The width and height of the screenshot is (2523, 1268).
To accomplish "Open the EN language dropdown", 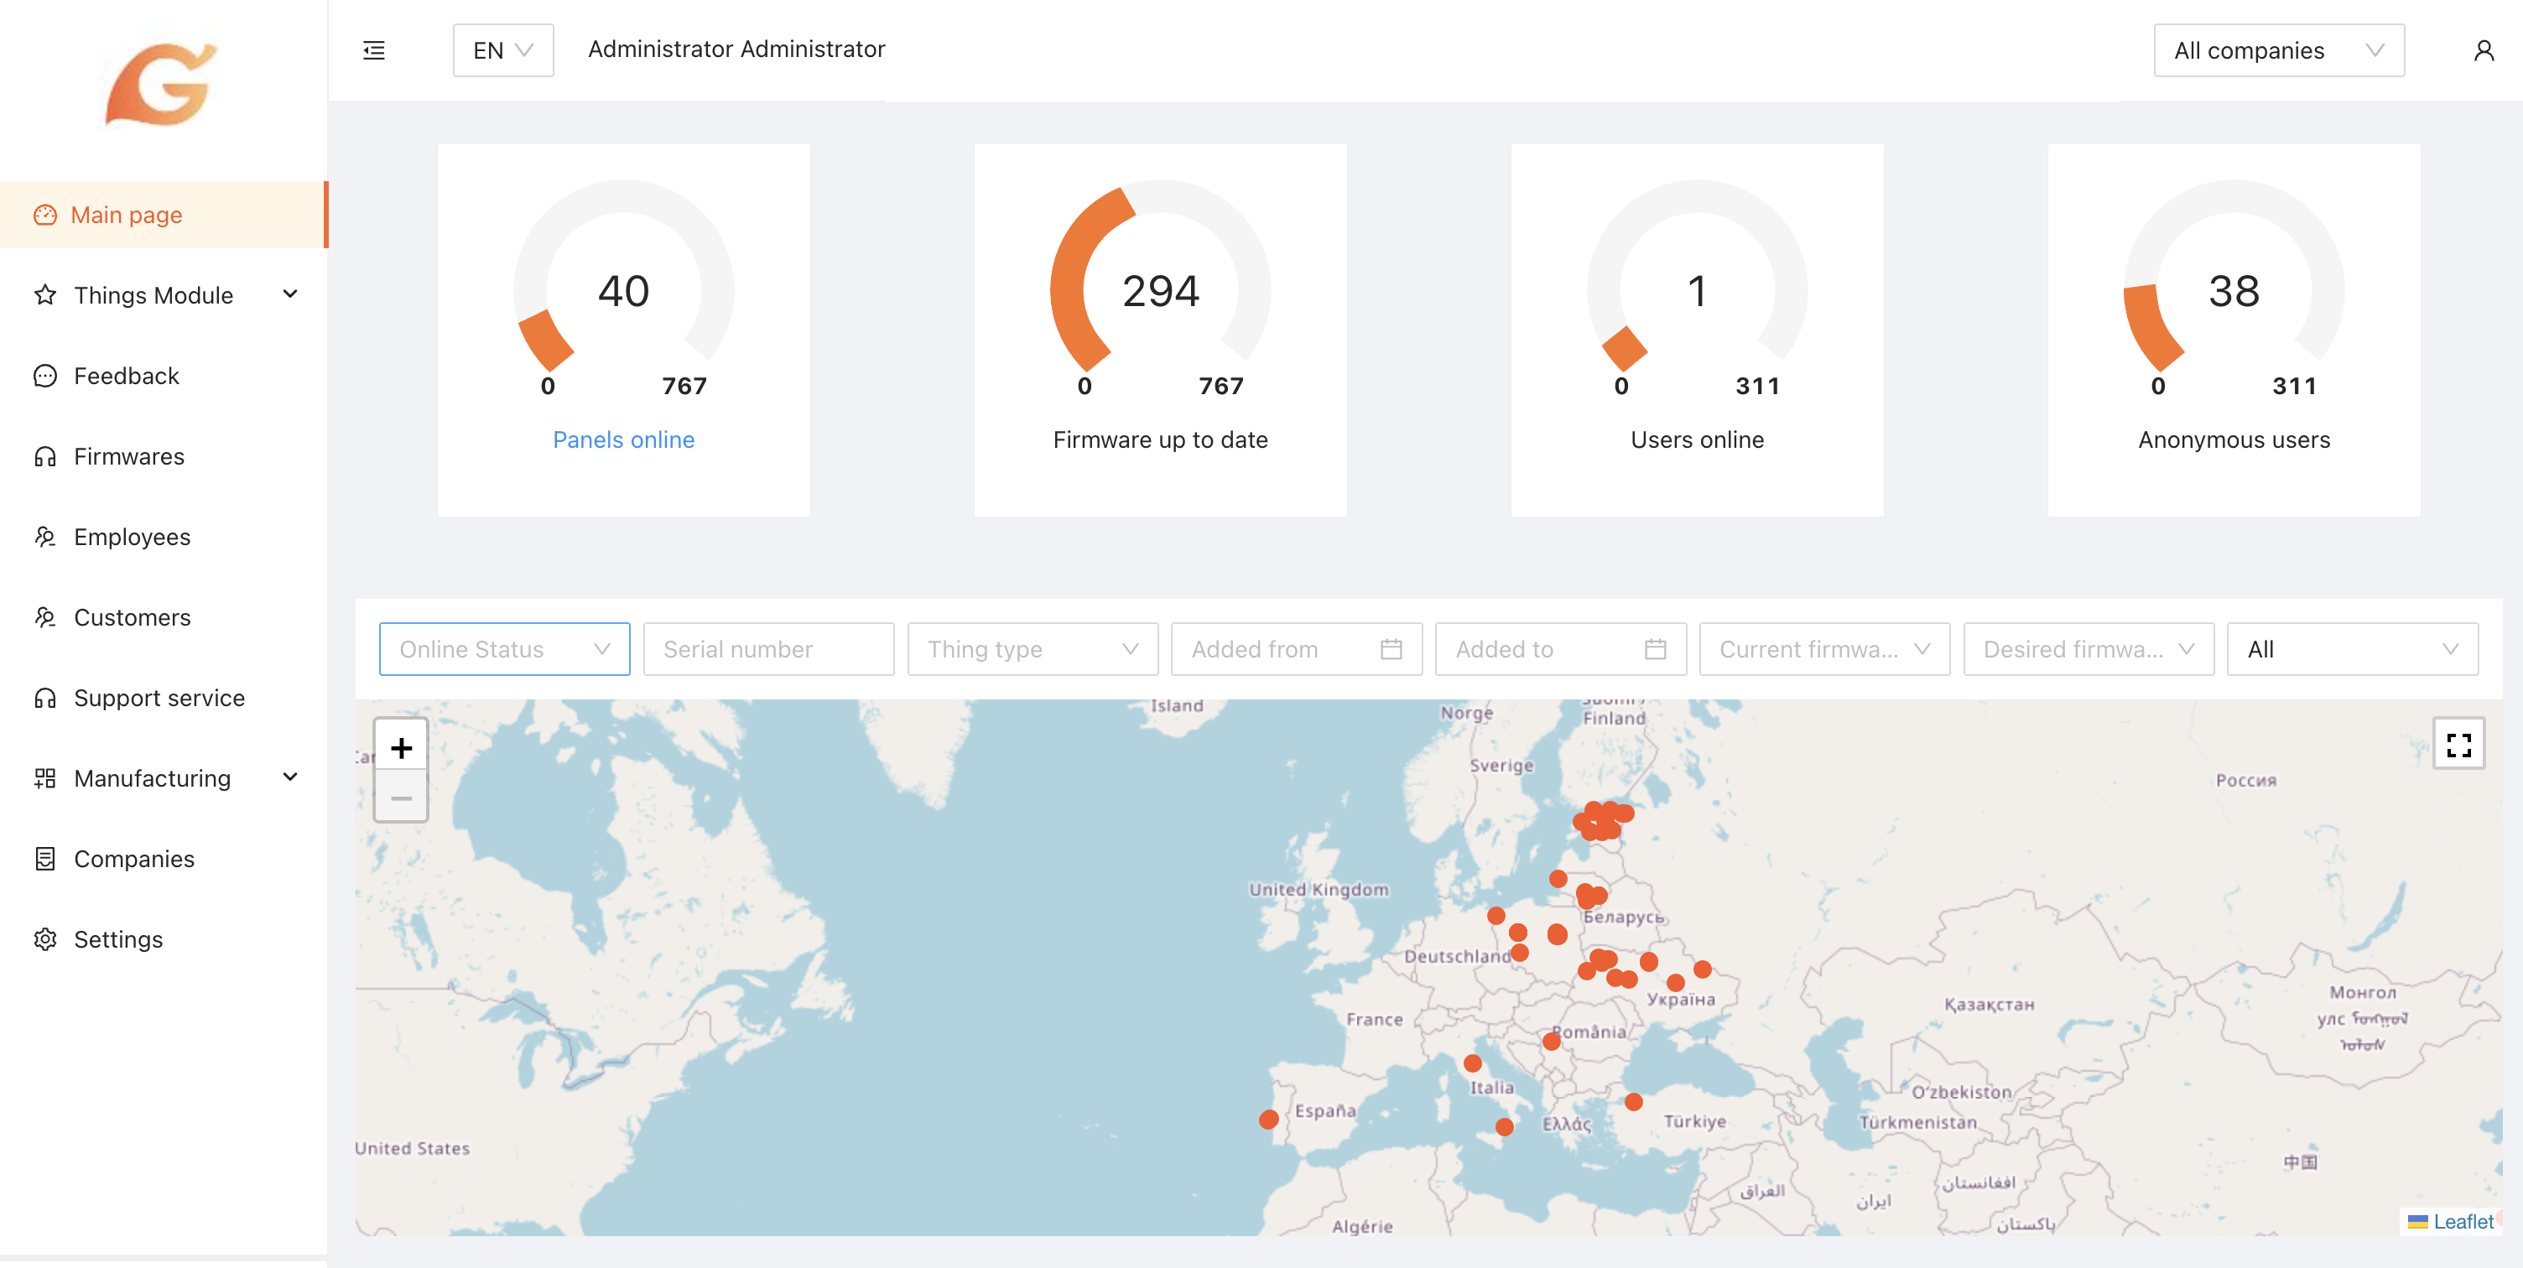I will point(502,50).
